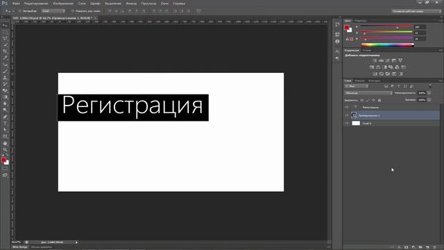Viewport: 444px width, 250px height.
Task: Select the Zoom tool
Action: pyautogui.click(x=5, y=150)
